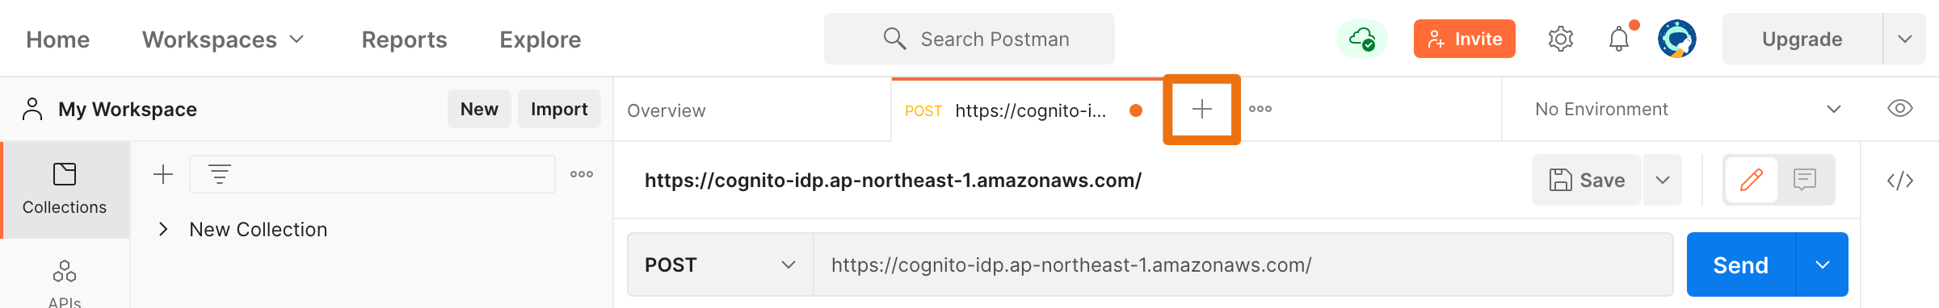Open the Workspaces menu
This screenshot has height=308, width=1939.
223,40
